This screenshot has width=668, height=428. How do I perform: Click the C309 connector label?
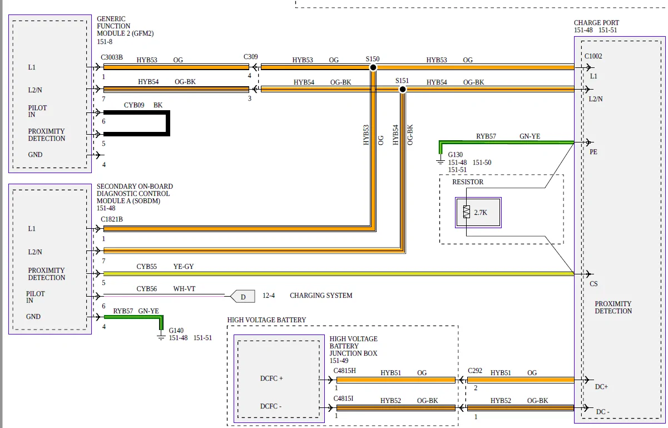(250, 57)
